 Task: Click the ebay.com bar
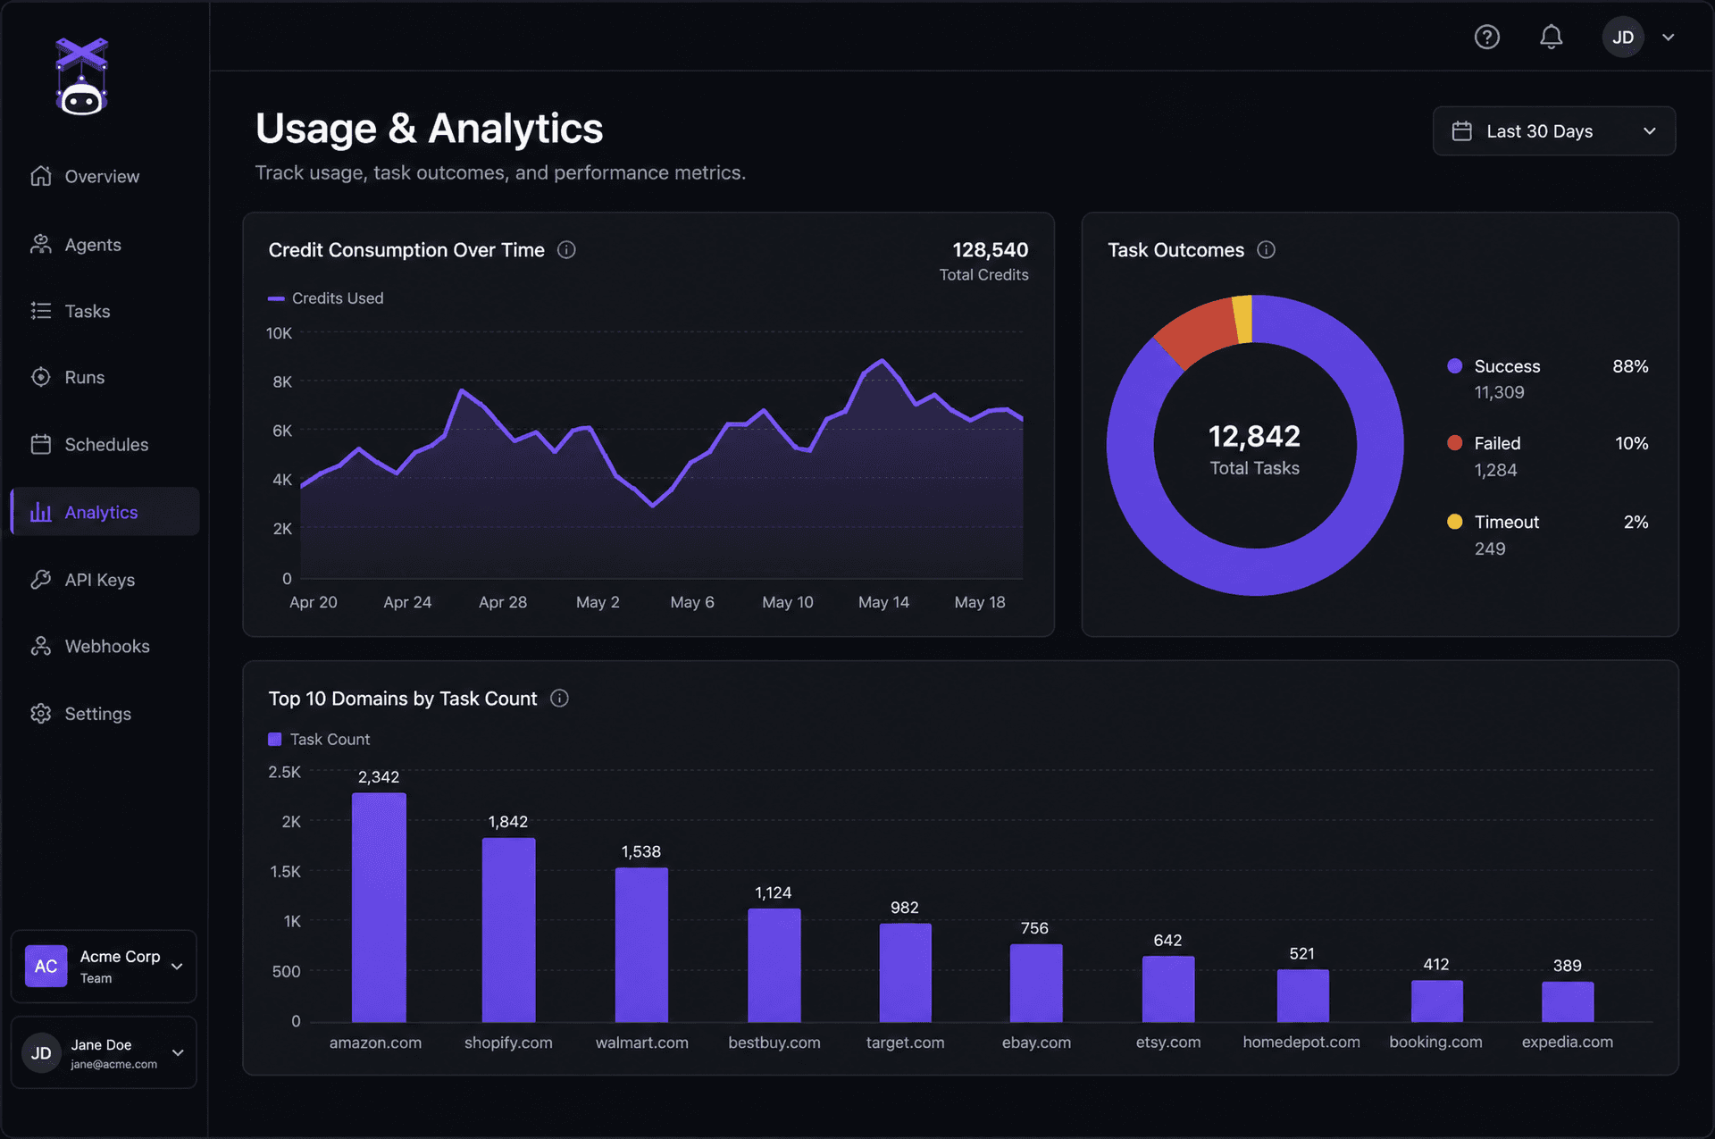click(x=1036, y=984)
